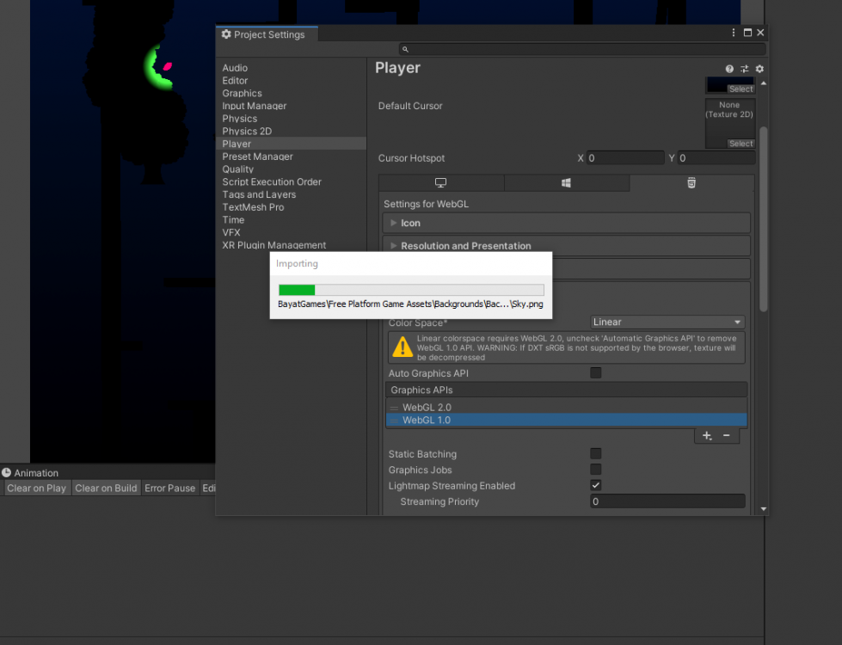Open Physics 2D settings category

point(246,132)
